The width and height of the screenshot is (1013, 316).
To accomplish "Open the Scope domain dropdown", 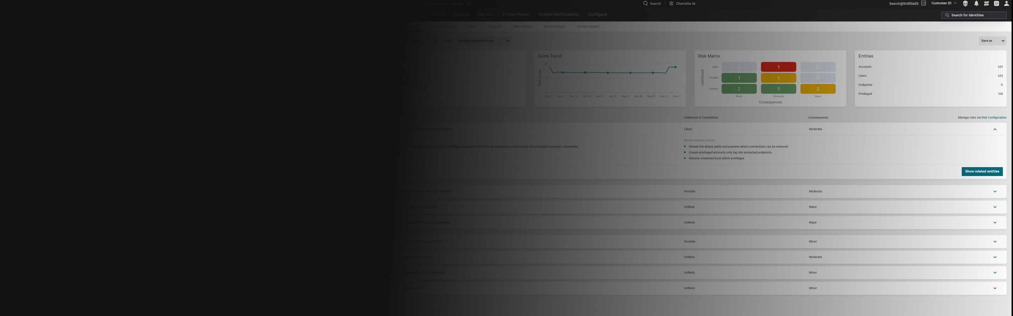I will coord(483,41).
